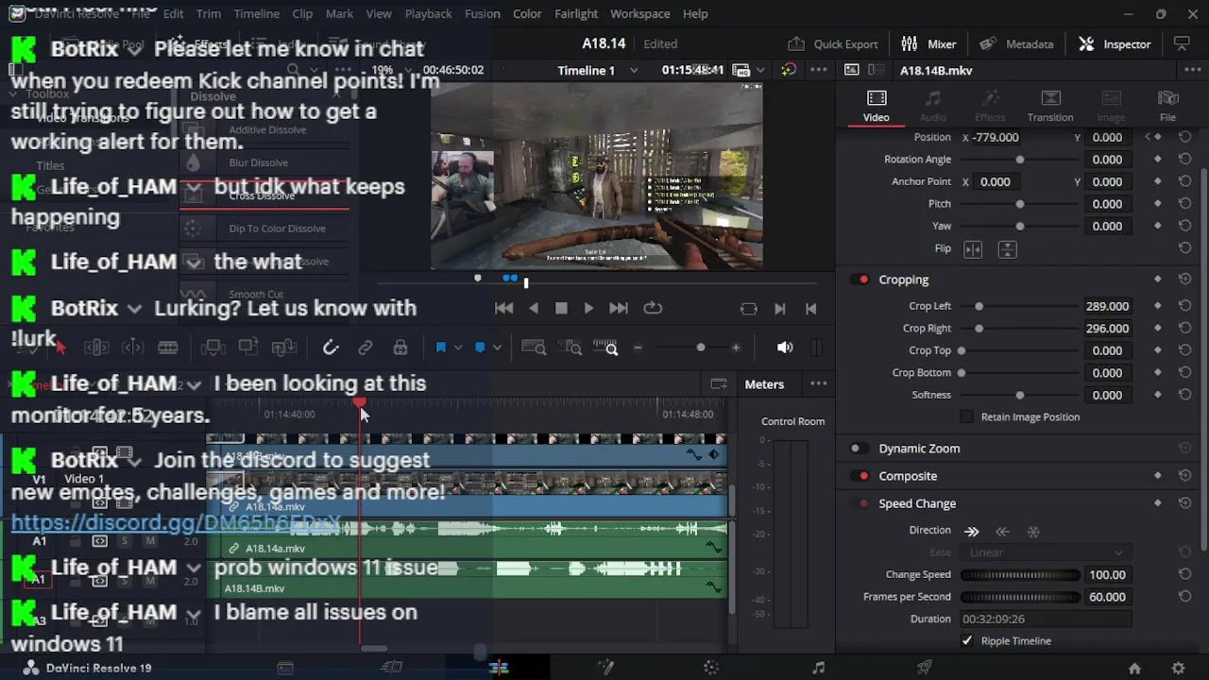The width and height of the screenshot is (1209, 680).
Task: Click the Custom Zoom icon
Action: [x=605, y=348]
